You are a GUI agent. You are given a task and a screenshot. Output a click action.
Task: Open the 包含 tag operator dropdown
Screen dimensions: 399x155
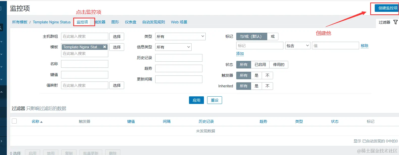pyautogui.click(x=298, y=46)
